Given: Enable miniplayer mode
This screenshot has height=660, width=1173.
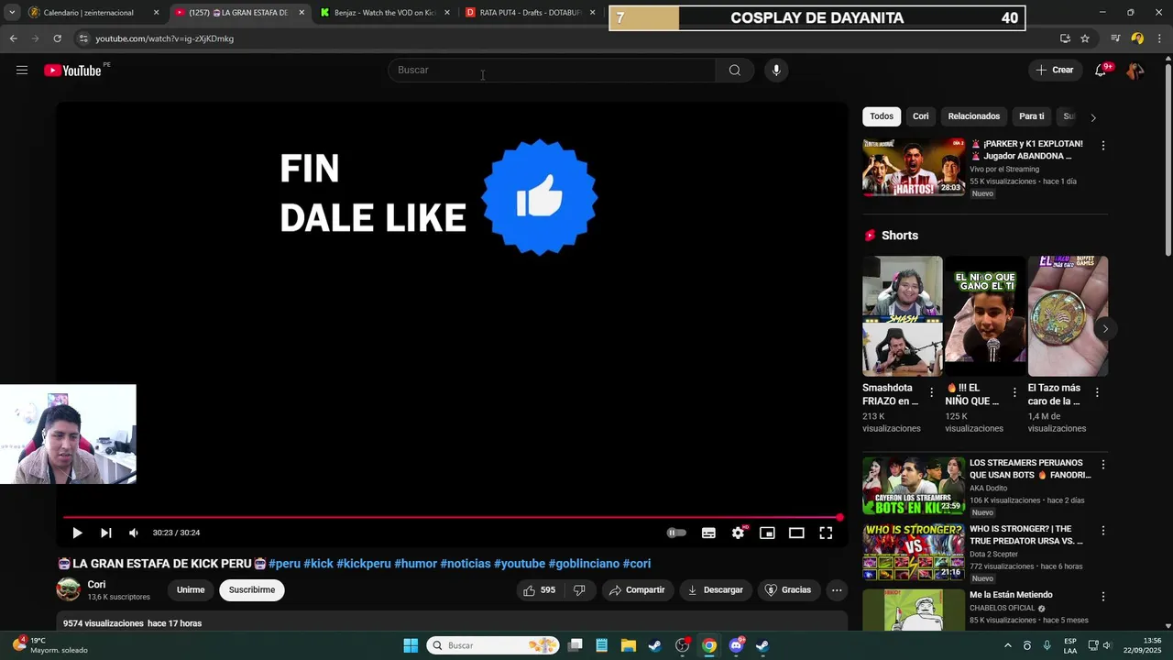Looking at the screenshot, I should coord(767,533).
